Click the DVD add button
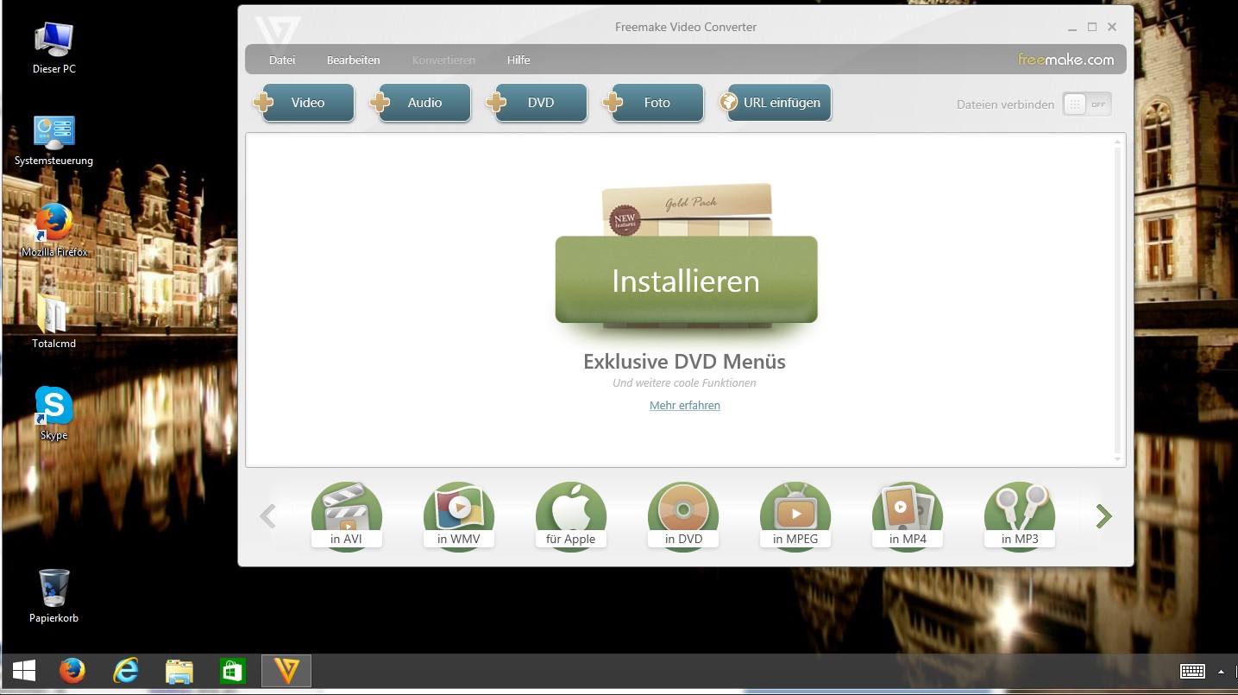 (537, 103)
